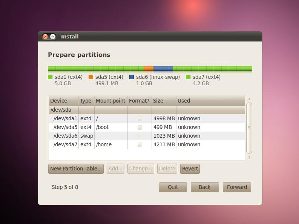Click the 4211 MB size cell

coord(164,144)
